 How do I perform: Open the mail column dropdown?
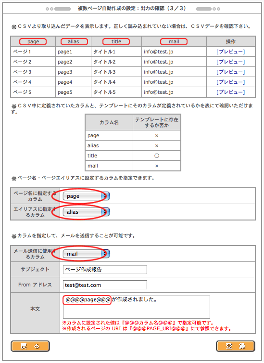point(86,254)
